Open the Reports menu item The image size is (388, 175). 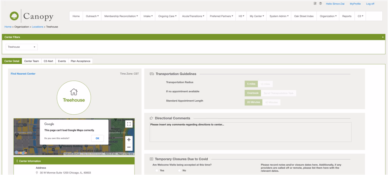click(347, 16)
